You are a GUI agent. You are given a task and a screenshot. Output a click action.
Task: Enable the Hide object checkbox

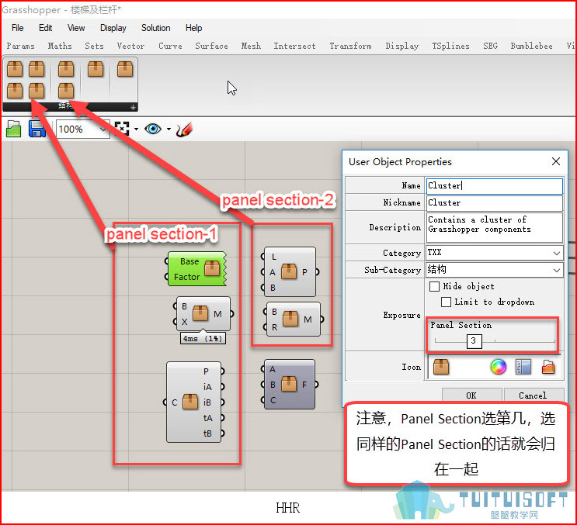coord(434,286)
